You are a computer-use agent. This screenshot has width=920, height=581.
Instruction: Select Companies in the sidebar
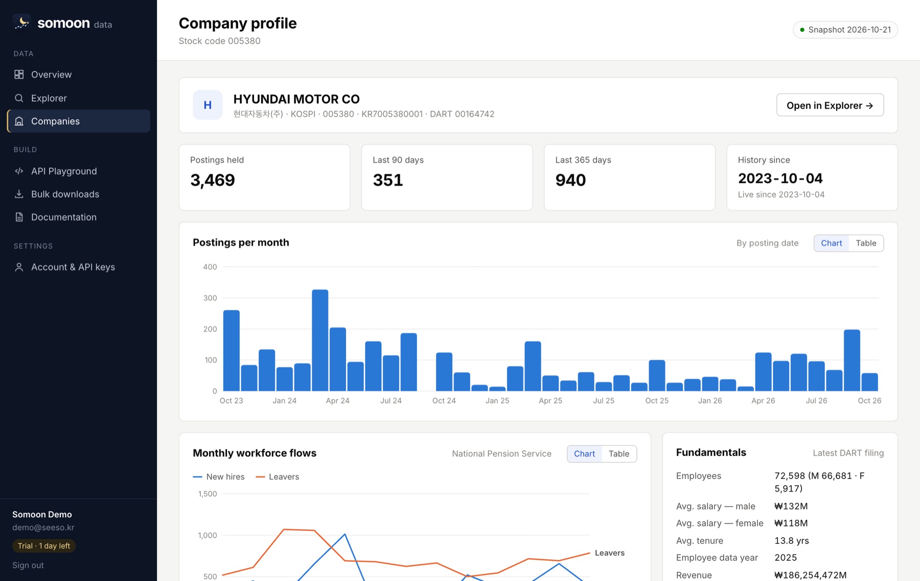tap(79, 121)
